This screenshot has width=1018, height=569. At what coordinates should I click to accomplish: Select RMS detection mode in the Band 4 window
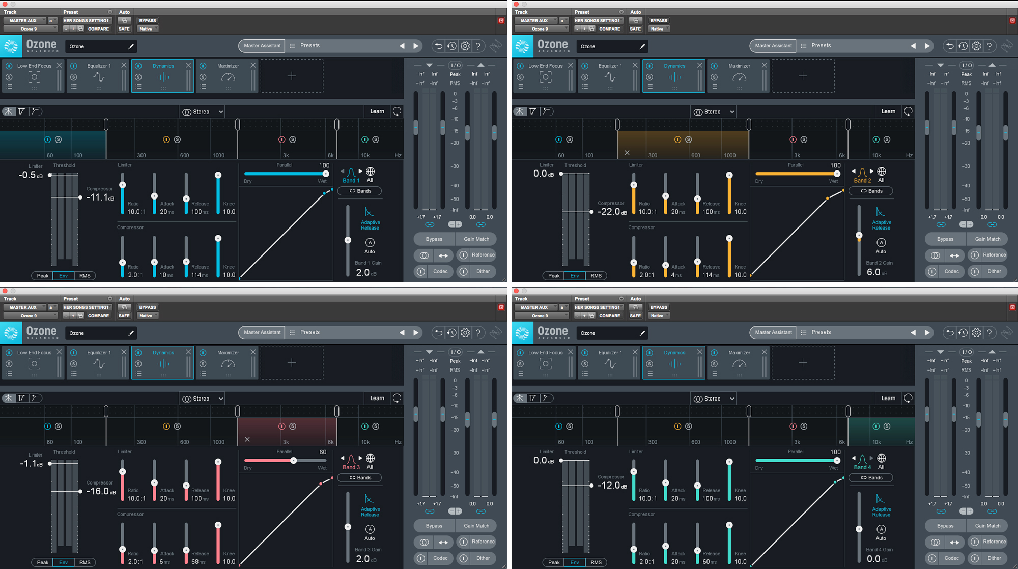point(596,562)
